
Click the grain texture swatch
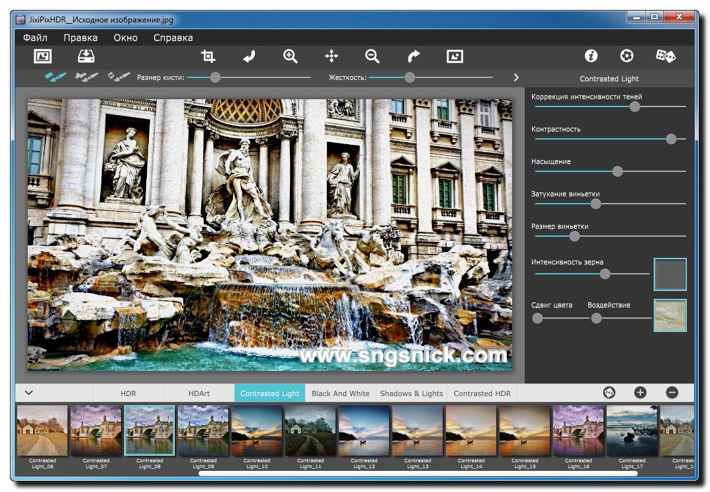click(670, 274)
